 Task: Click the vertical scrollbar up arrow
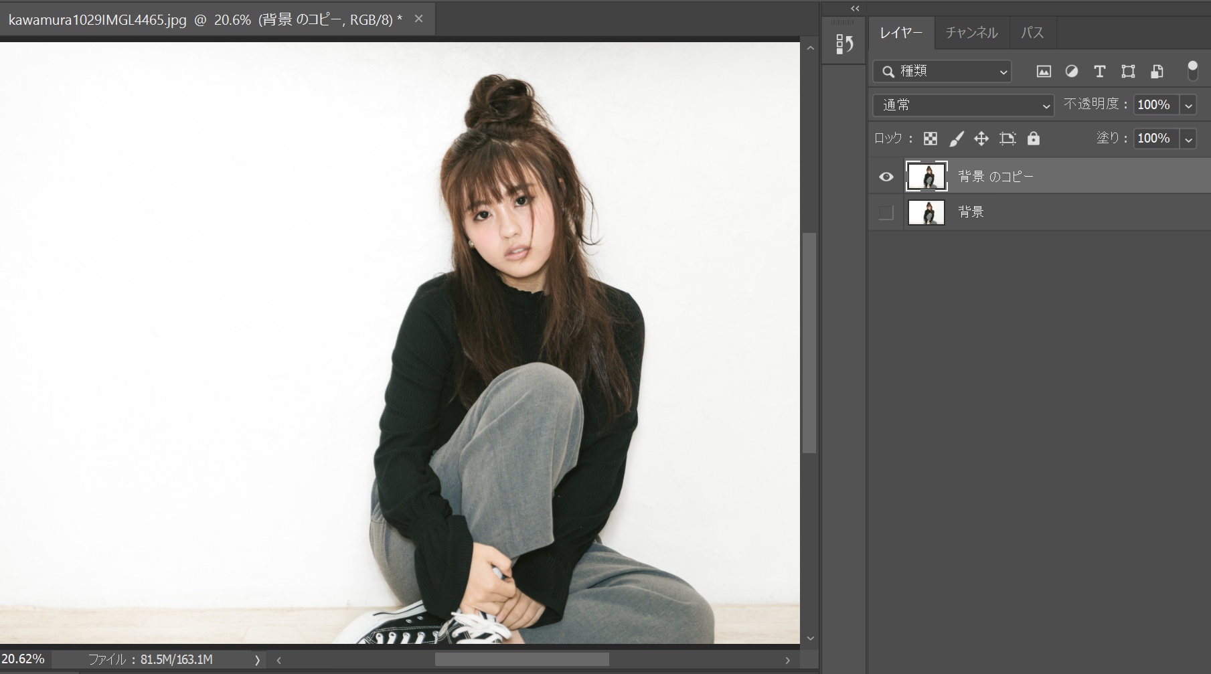click(x=810, y=48)
